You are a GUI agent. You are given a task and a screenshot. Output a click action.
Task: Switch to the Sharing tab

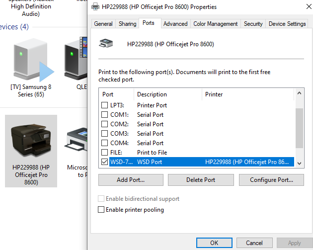click(x=127, y=24)
